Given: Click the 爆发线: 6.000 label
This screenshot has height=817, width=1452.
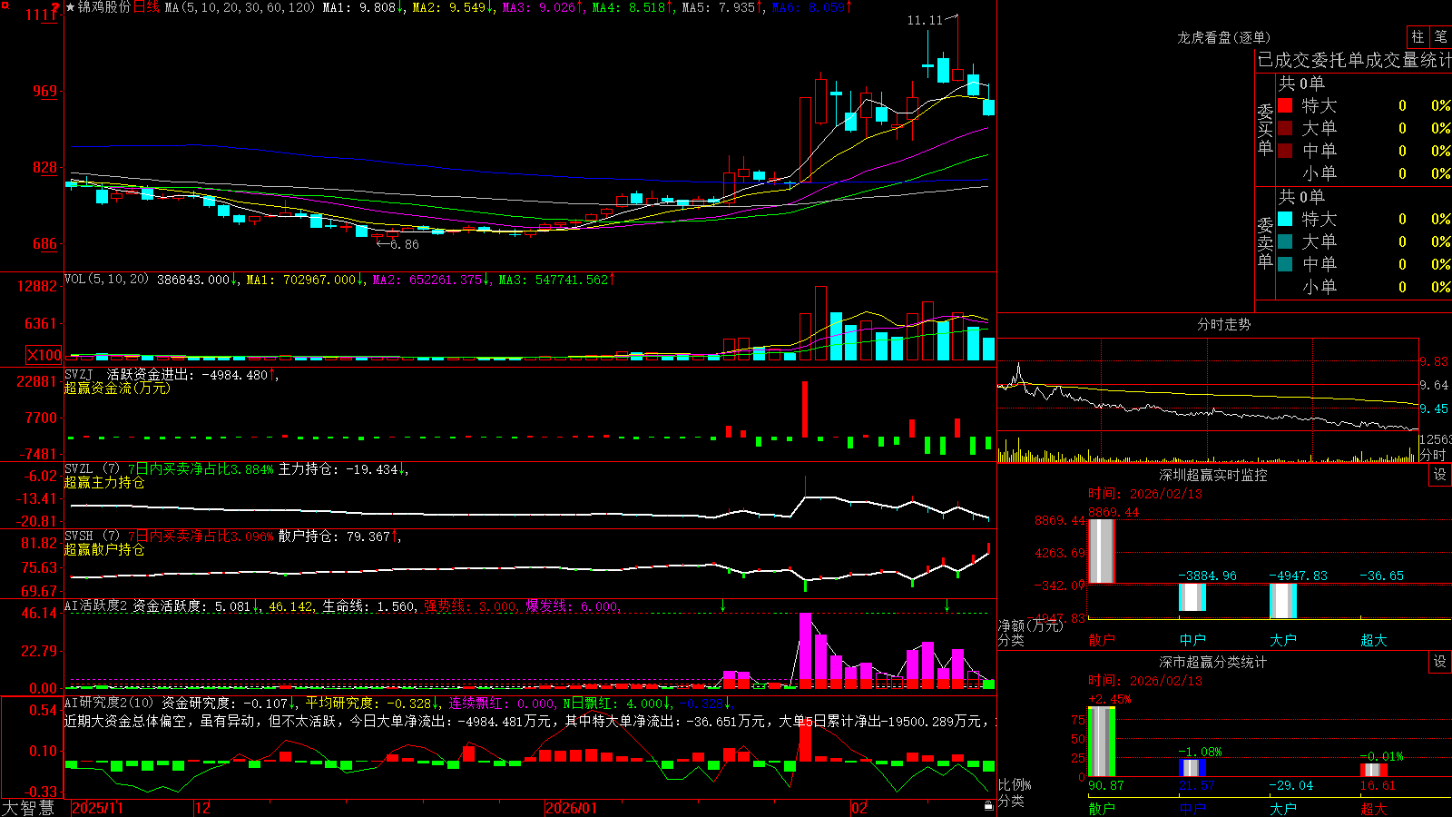Looking at the screenshot, I should (x=573, y=606).
